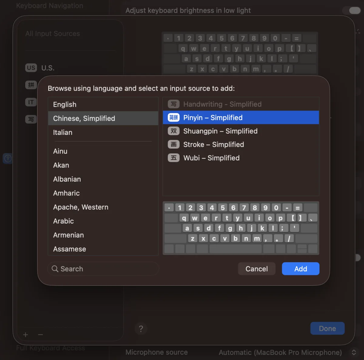
Task: Select Italian in the language list
Action: tap(103, 132)
